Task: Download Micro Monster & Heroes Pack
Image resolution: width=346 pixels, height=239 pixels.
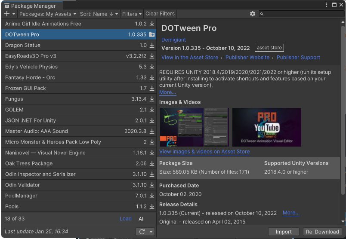Action: [x=152, y=142]
